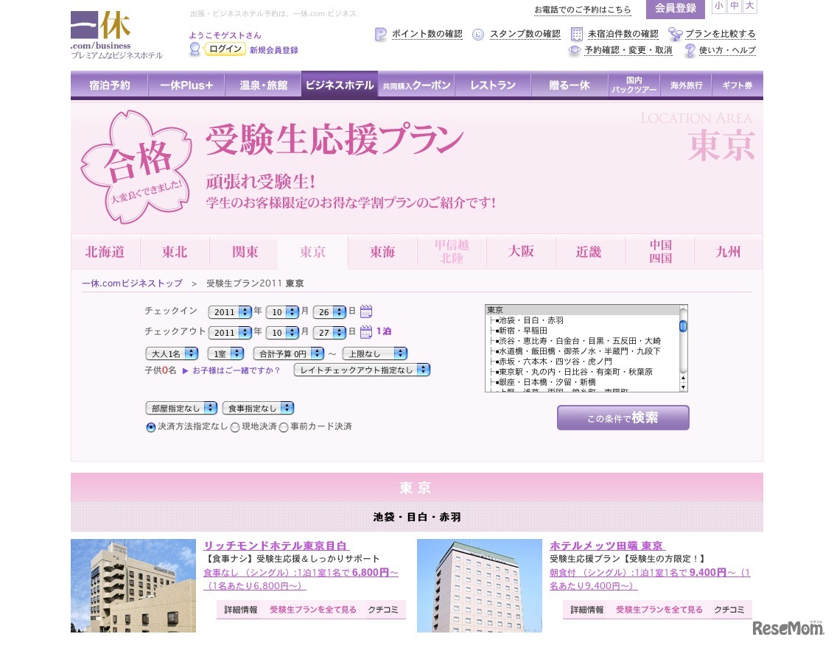
Task: Open check-out year dropdown
Action: [230, 332]
